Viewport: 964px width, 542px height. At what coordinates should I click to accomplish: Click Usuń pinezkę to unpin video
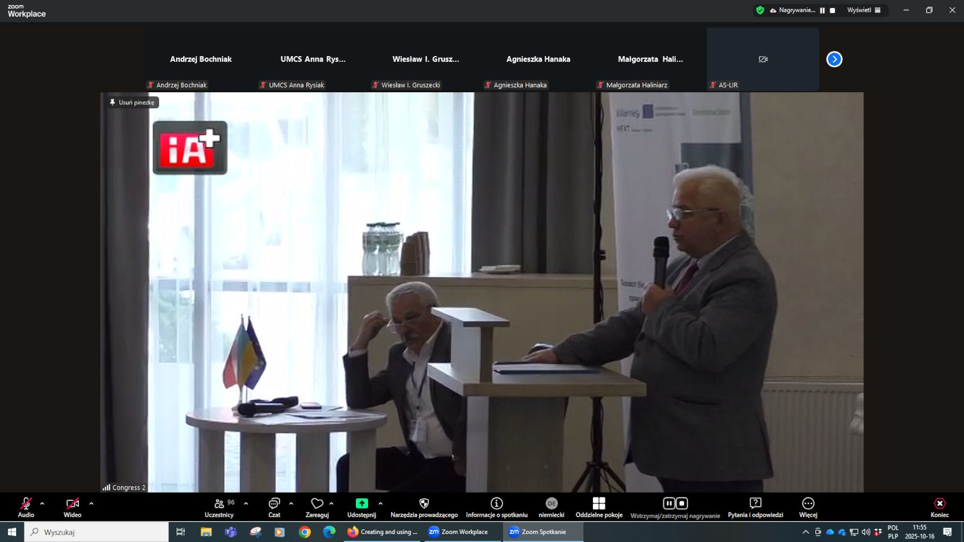tap(133, 102)
